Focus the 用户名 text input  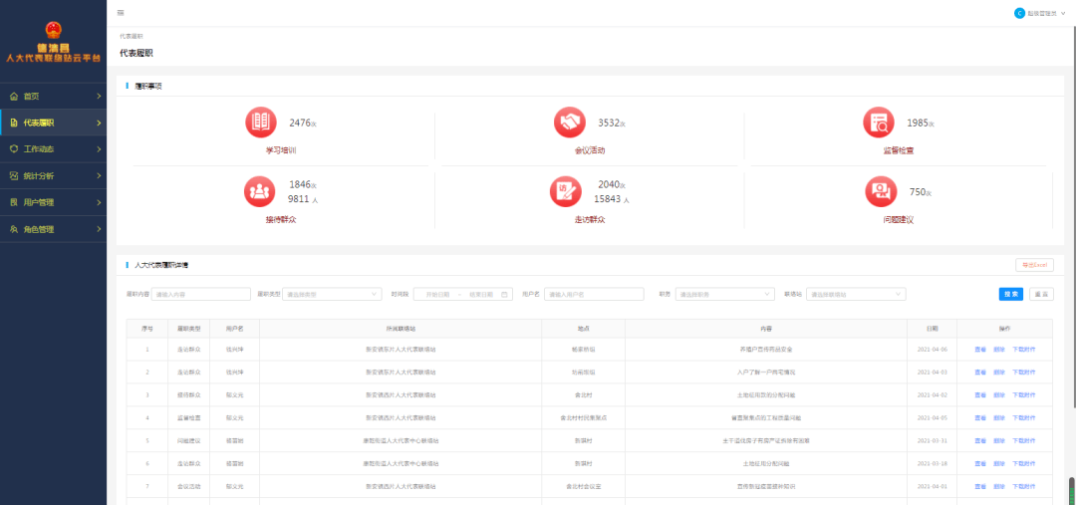tap(594, 295)
